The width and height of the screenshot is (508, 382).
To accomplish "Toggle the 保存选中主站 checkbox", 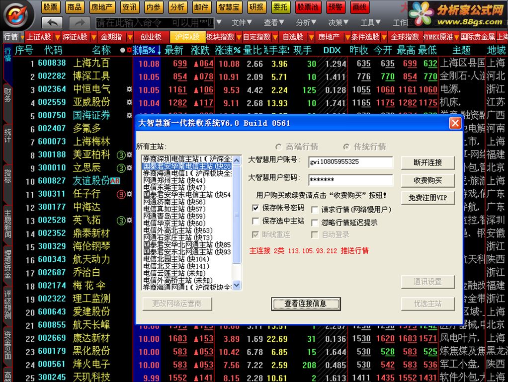I will pyautogui.click(x=279, y=221).
